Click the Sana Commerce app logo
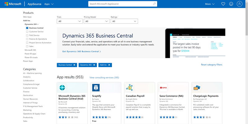 [163, 88]
